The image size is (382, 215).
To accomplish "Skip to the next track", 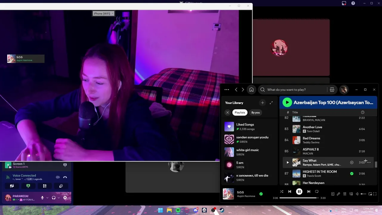I will click(x=309, y=191).
